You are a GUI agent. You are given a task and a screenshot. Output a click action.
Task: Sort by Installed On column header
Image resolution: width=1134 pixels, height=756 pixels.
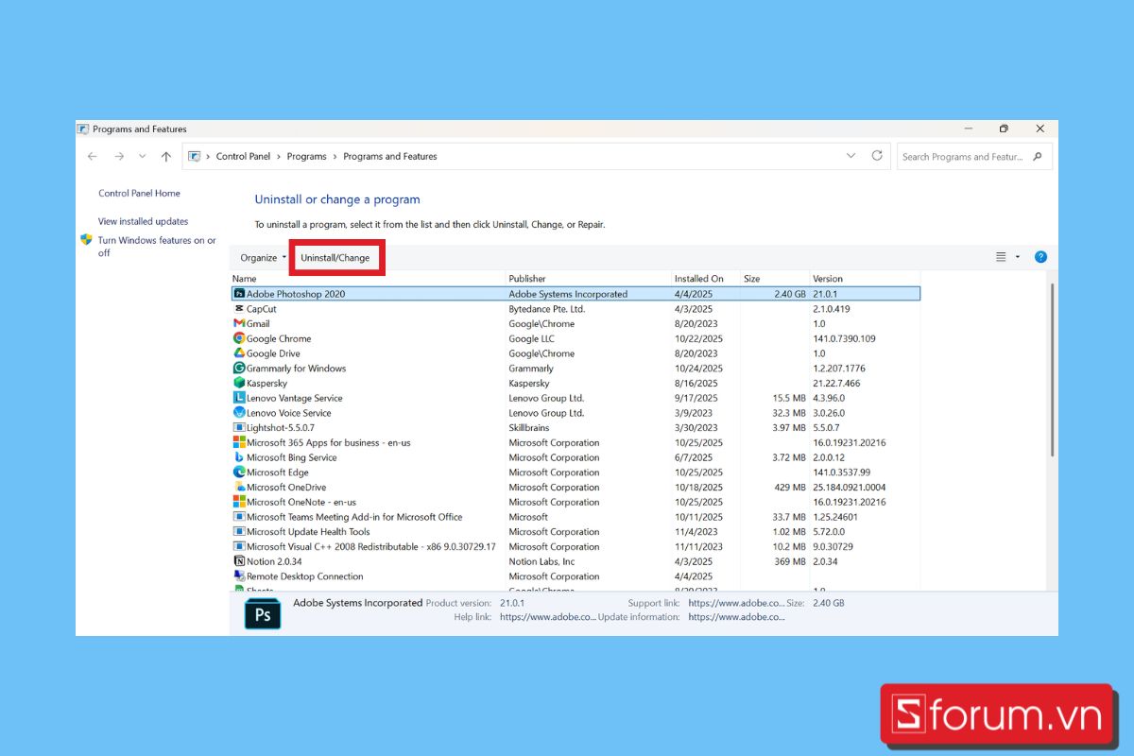coord(698,279)
